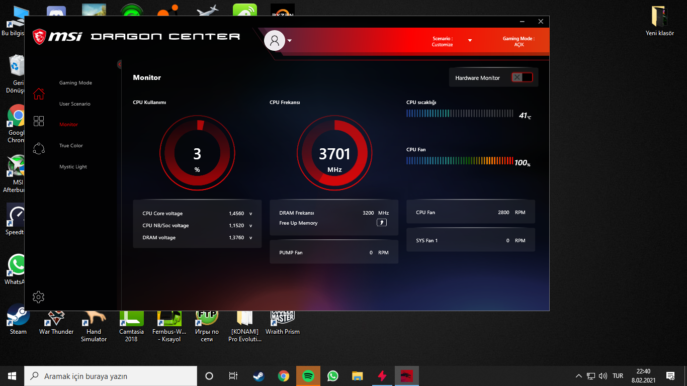Select User Scenario in the side menu

[x=75, y=104]
